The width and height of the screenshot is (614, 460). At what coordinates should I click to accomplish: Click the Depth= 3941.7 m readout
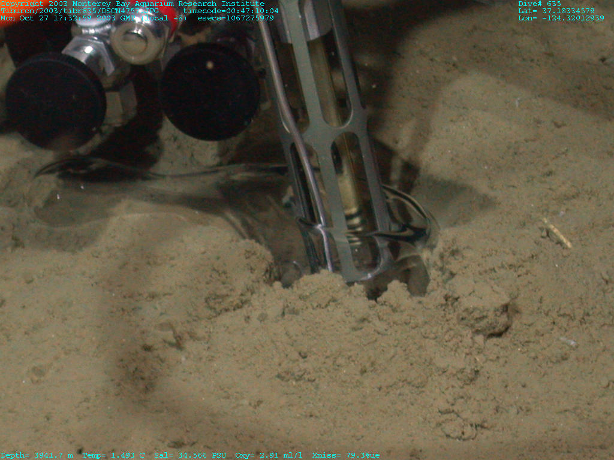coord(37,455)
